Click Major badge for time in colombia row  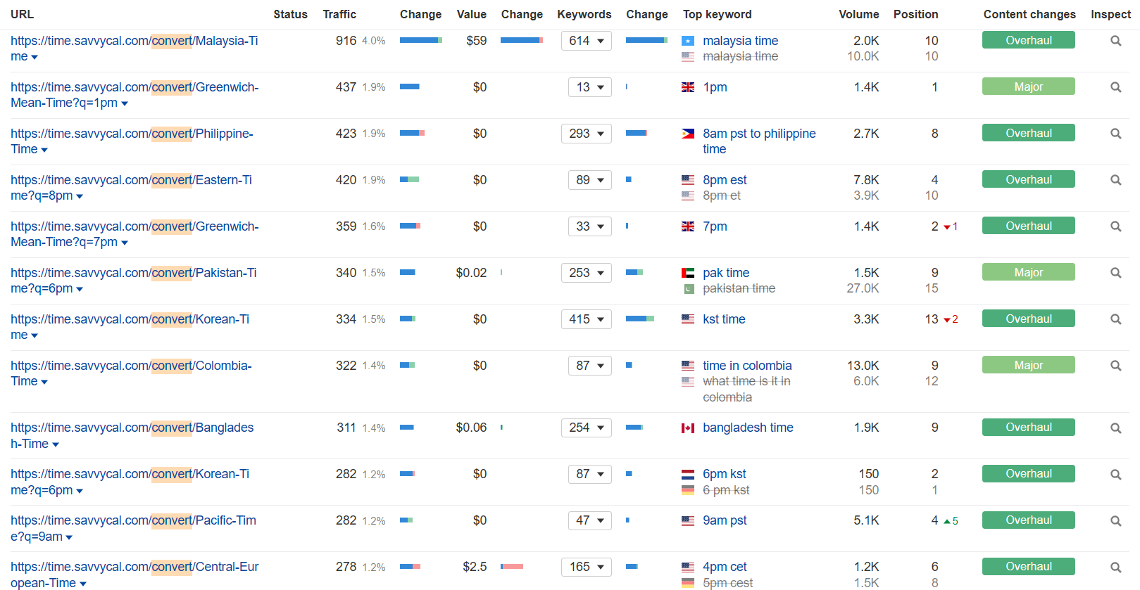coord(1028,365)
